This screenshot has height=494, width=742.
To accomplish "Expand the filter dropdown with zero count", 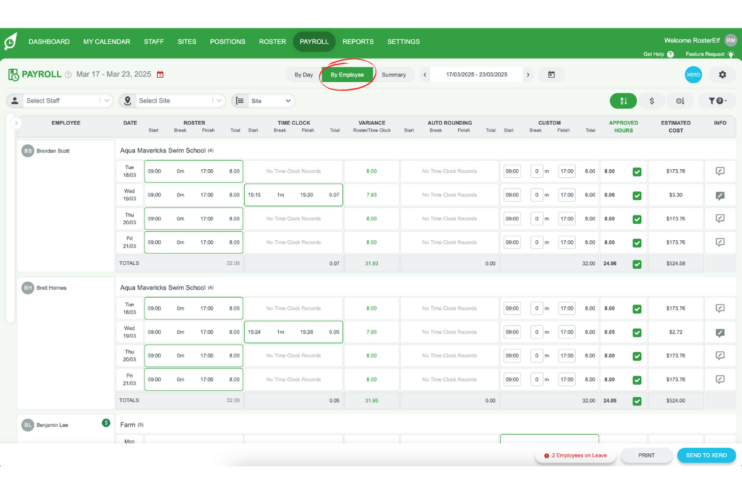I will tap(715, 100).
